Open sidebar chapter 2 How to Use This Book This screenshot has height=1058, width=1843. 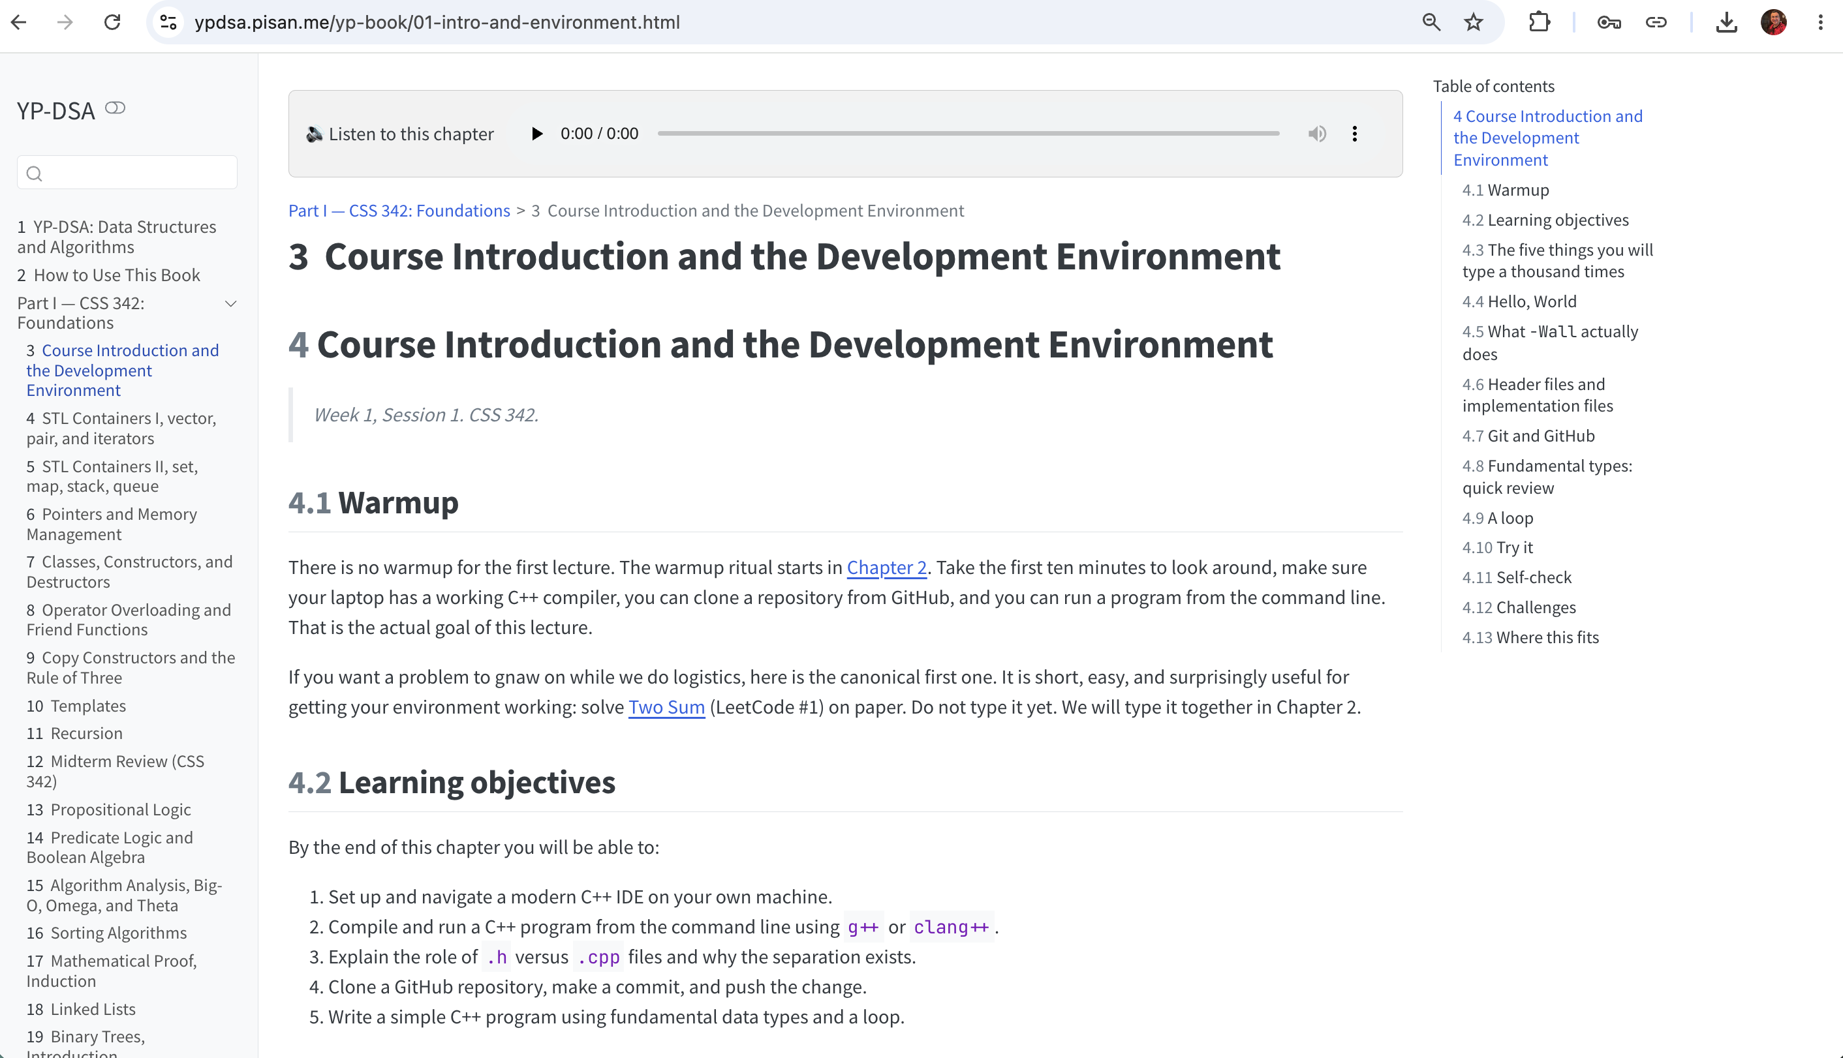coord(109,275)
